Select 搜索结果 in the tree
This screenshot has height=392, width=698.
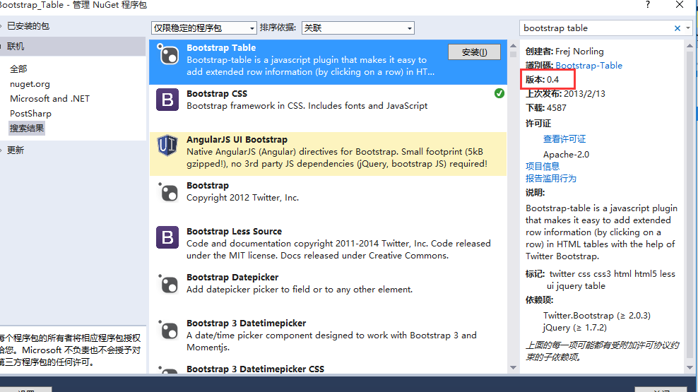pyautogui.click(x=27, y=128)
